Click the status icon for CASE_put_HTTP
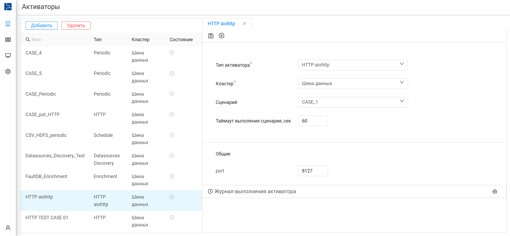This screenshot has height=236, width=510. click(172, 115)
